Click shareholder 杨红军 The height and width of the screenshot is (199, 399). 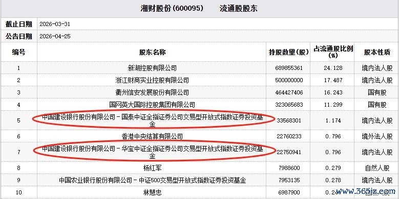[x=152, y=168]
